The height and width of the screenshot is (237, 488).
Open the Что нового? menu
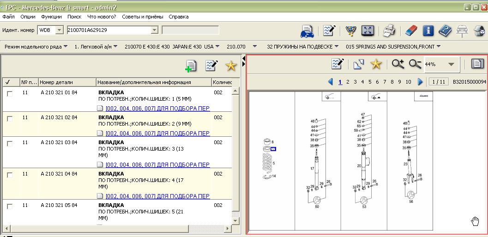point(102,17)
